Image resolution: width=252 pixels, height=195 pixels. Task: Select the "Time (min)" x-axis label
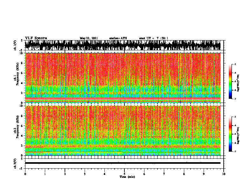click(x=127, y=177)
